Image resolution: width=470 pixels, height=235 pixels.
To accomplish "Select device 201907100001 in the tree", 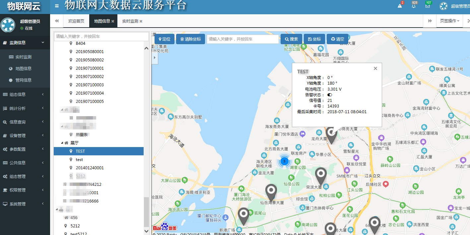I will coord(90,68).
